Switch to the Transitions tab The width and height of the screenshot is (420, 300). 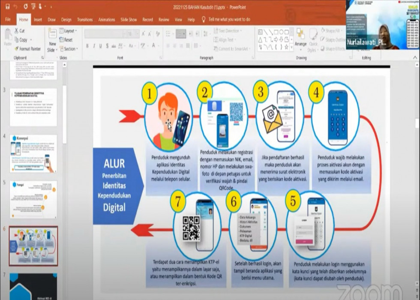84,19
